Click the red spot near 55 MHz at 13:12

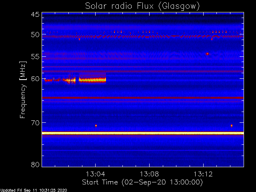click(207, 54)
